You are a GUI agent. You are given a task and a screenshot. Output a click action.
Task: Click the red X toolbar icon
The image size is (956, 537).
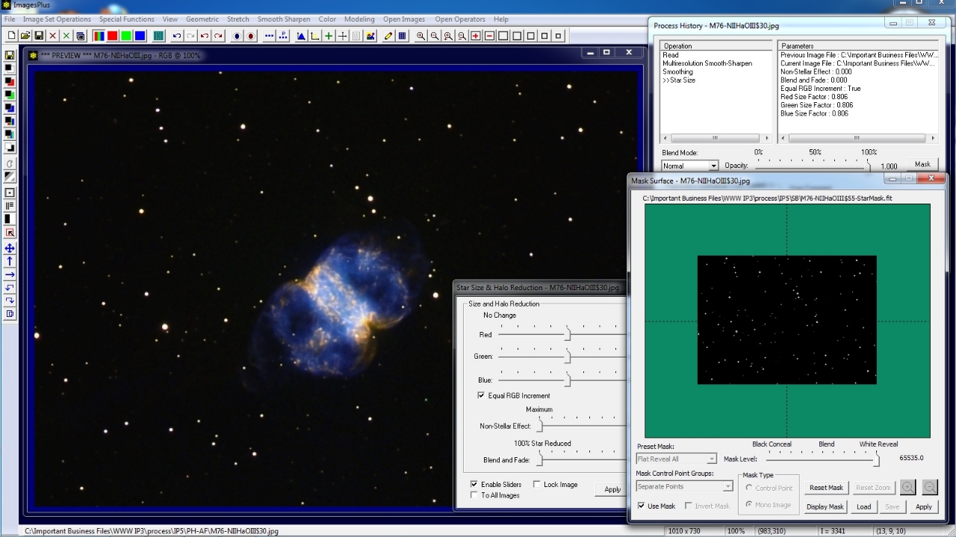tap(53, 35)
